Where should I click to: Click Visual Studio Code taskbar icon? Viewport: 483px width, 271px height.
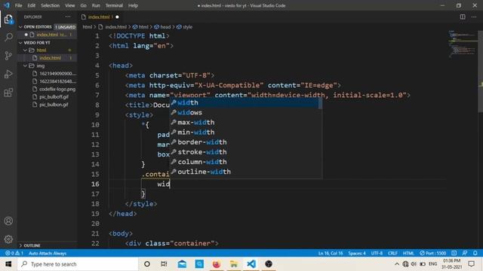(x=251, y=264)
